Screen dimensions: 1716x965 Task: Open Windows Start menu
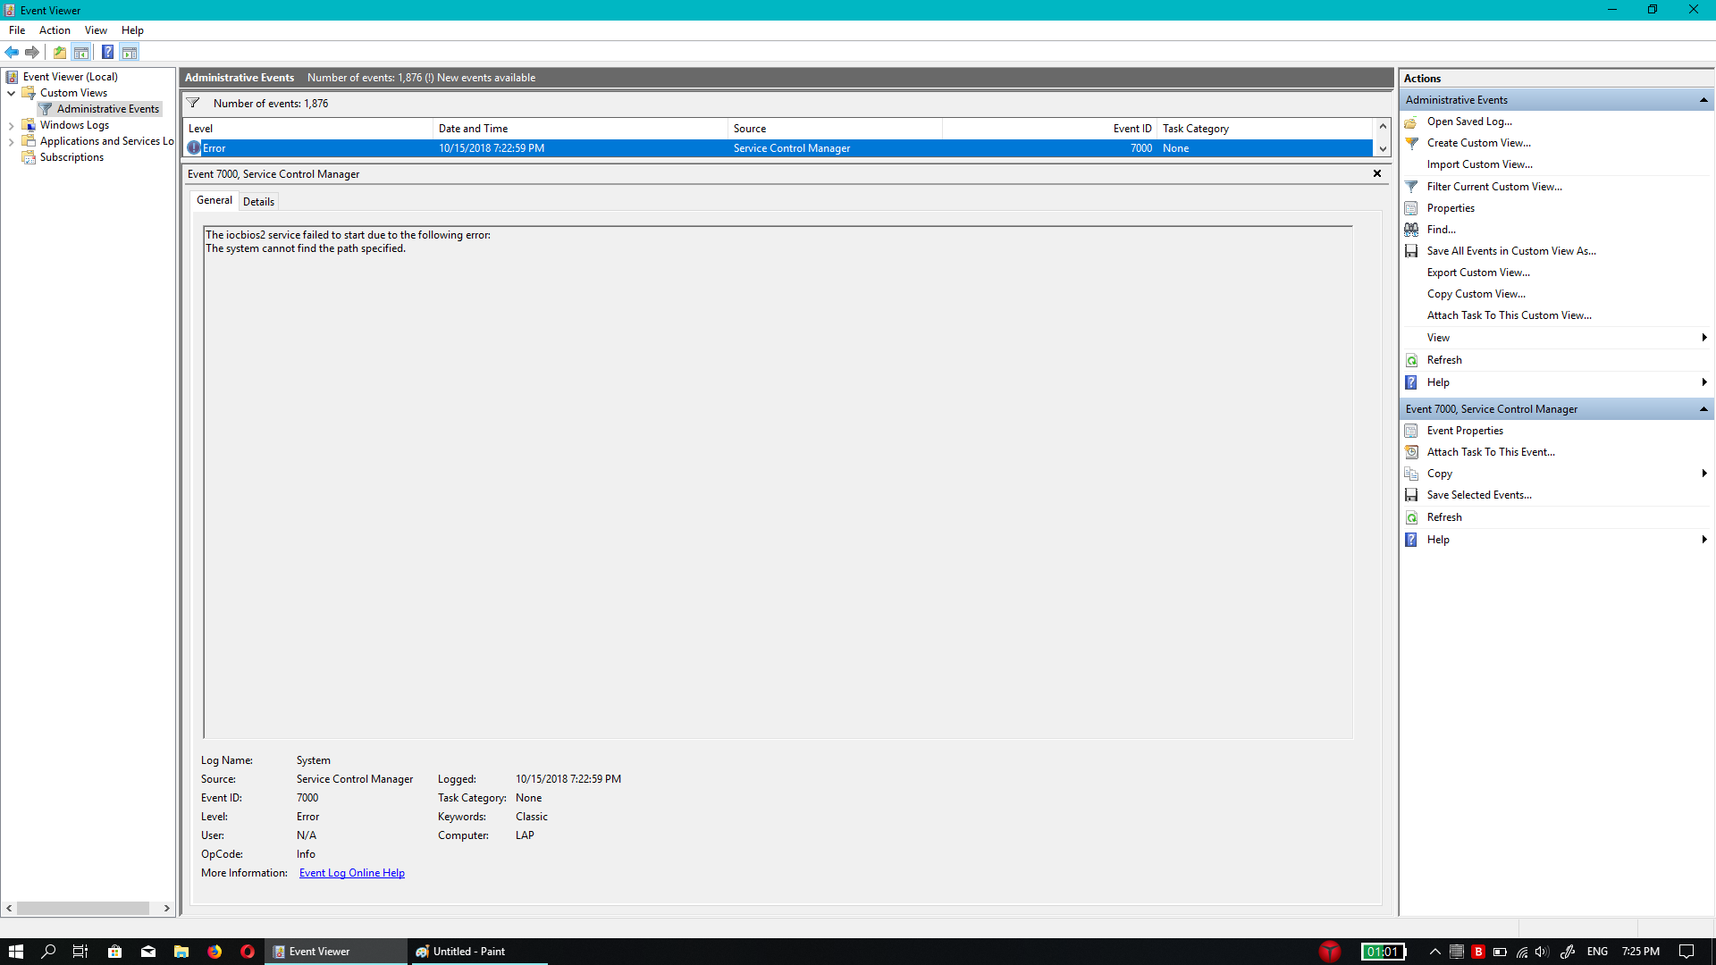(16, 952)
